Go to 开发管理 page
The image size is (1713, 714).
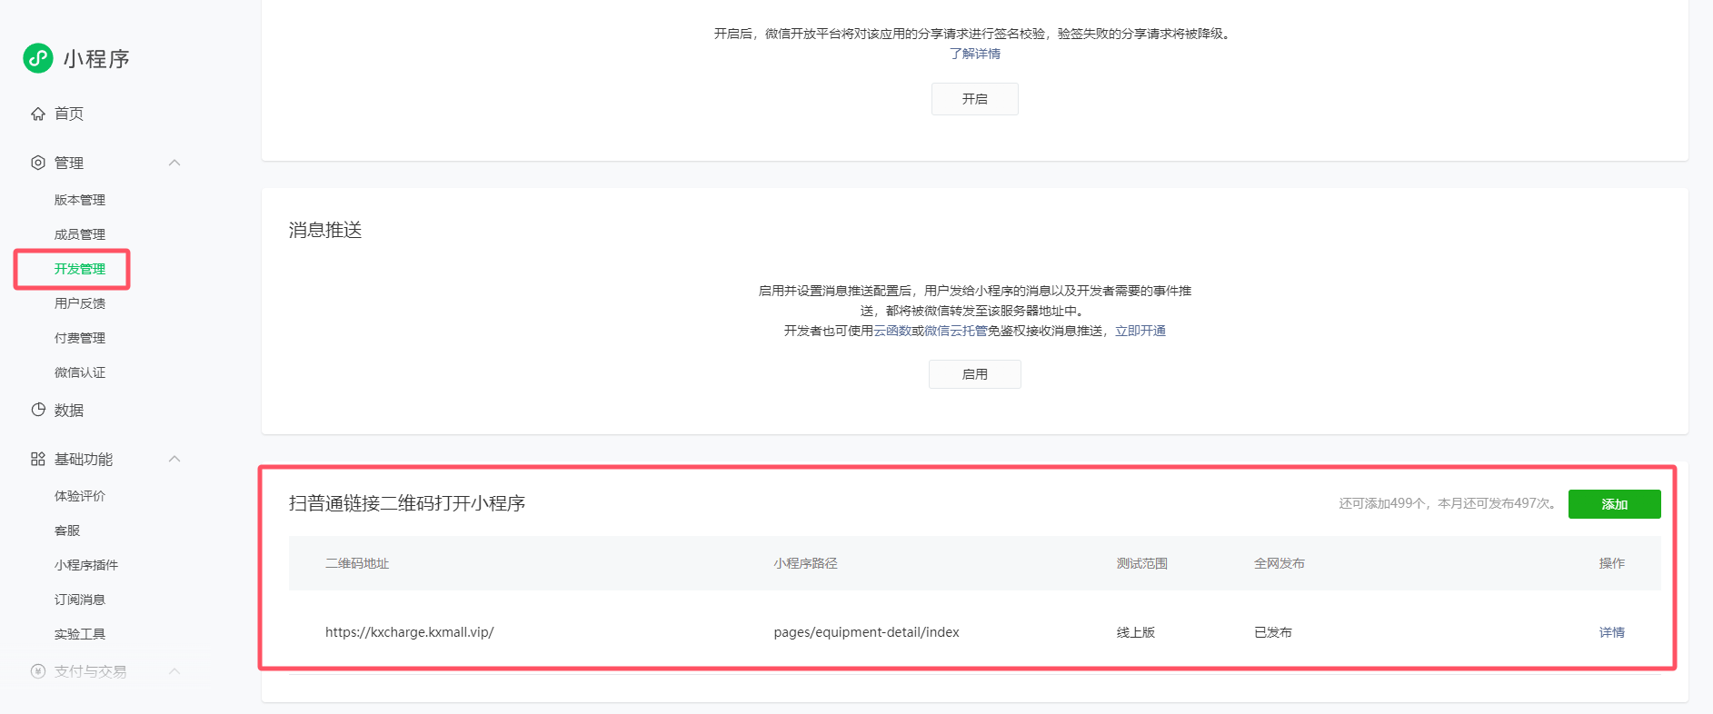point(80,269)
